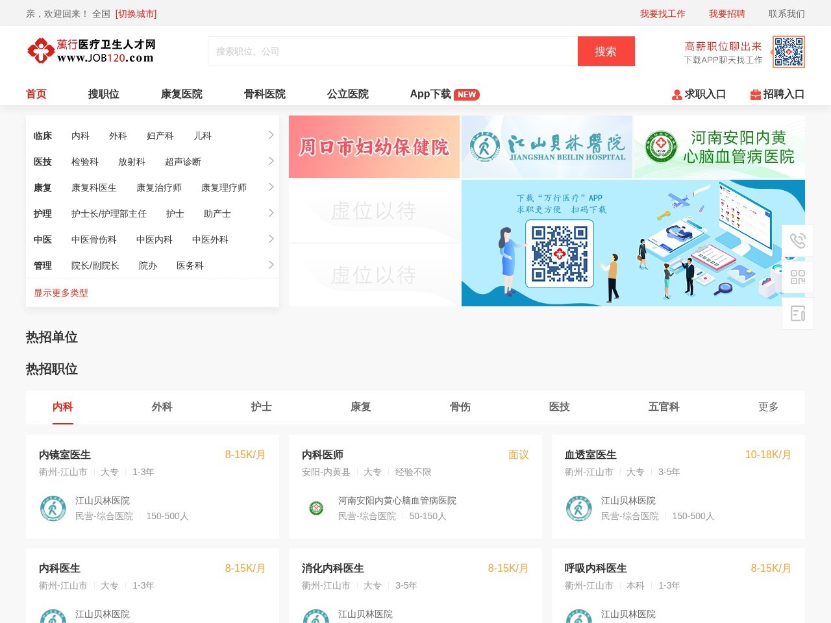This screenshot has height=623, width=831.
Task: Focus the job and company search field
Action: pos(393,51)
